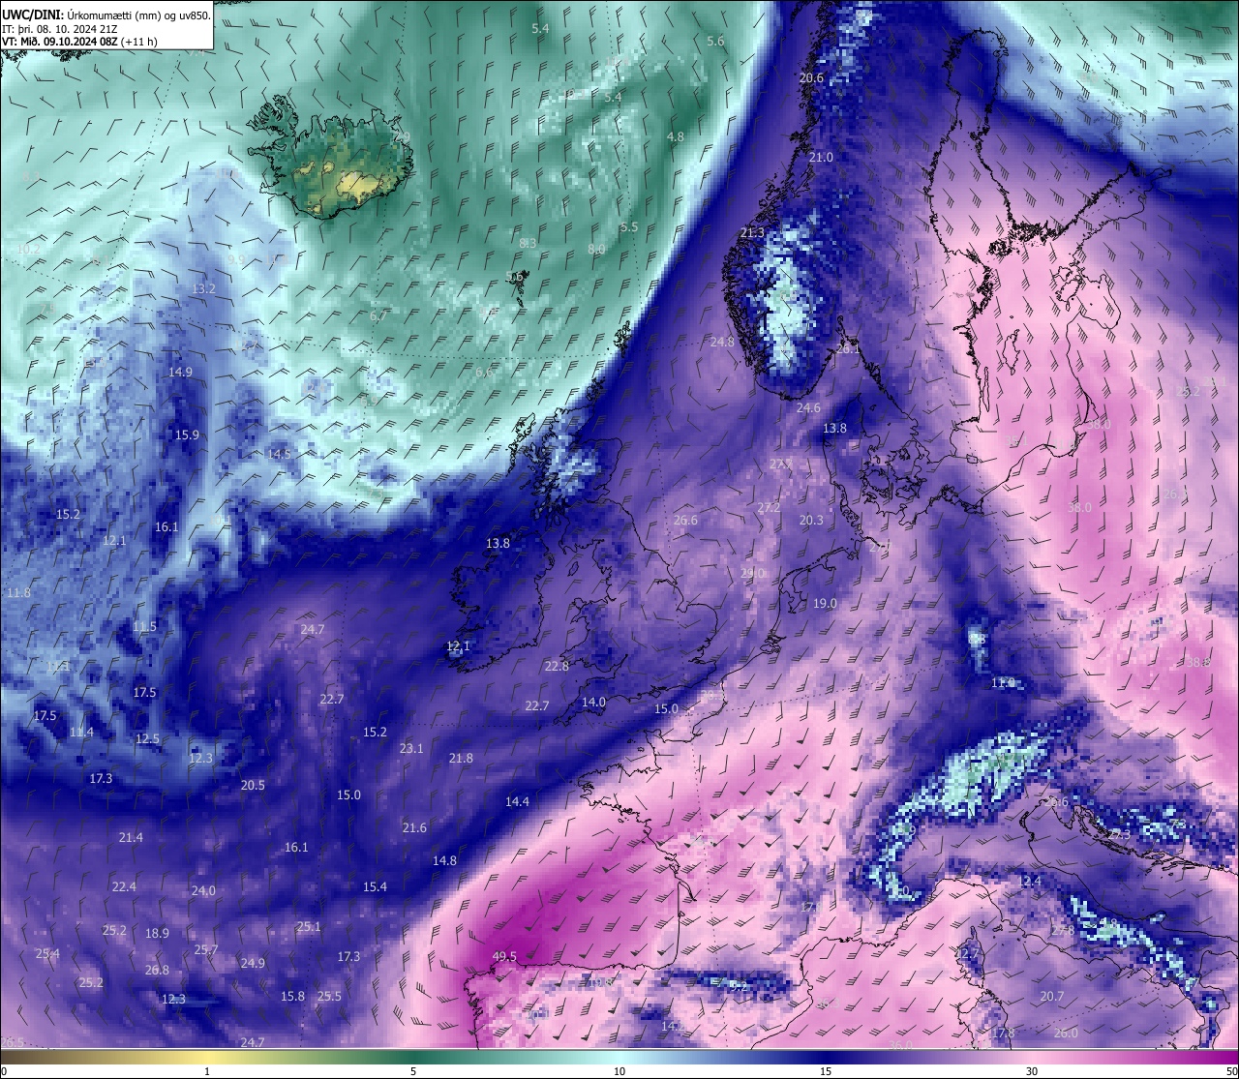Click the 14.9 map value
This screenshot has height=1079, width=1239.
pos(180,372)
